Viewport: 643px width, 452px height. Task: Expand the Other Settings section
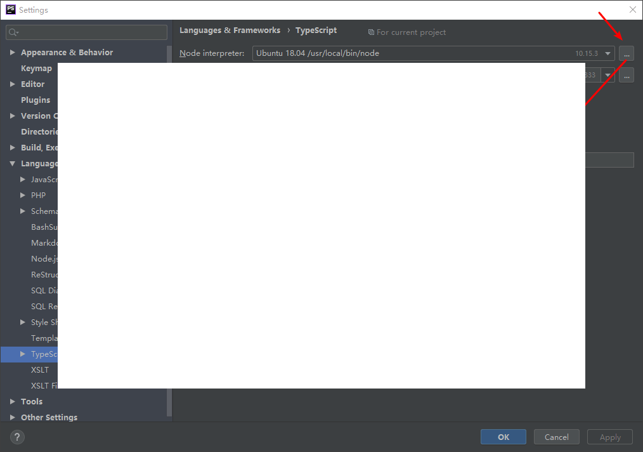click(x=12, y=418)
